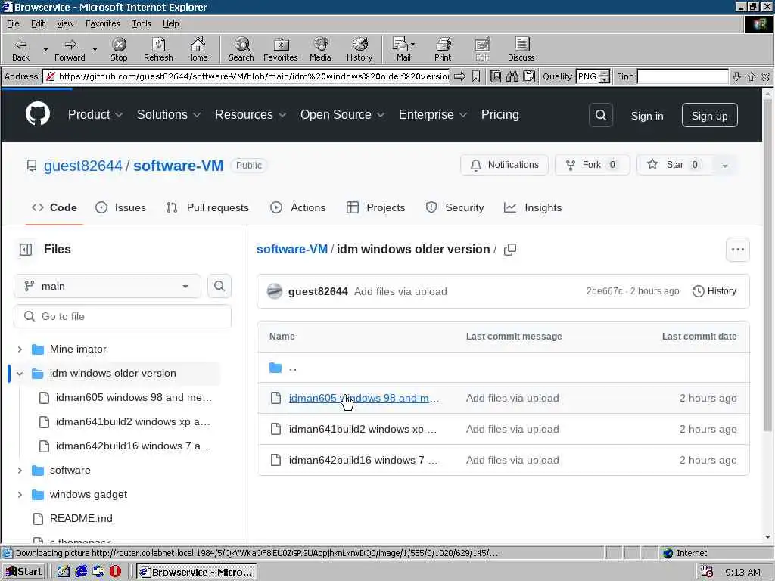The width and height of the screenshot is (775, 581).
Task: Click the file tree search icon
Action: pos(219,286)
